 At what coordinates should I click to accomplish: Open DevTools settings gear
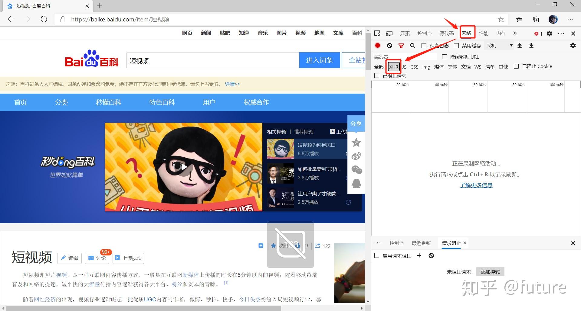point(550,33)
